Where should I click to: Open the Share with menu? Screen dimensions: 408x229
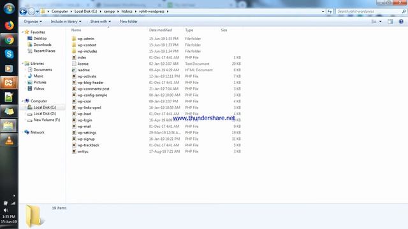[x=101, y=22]
